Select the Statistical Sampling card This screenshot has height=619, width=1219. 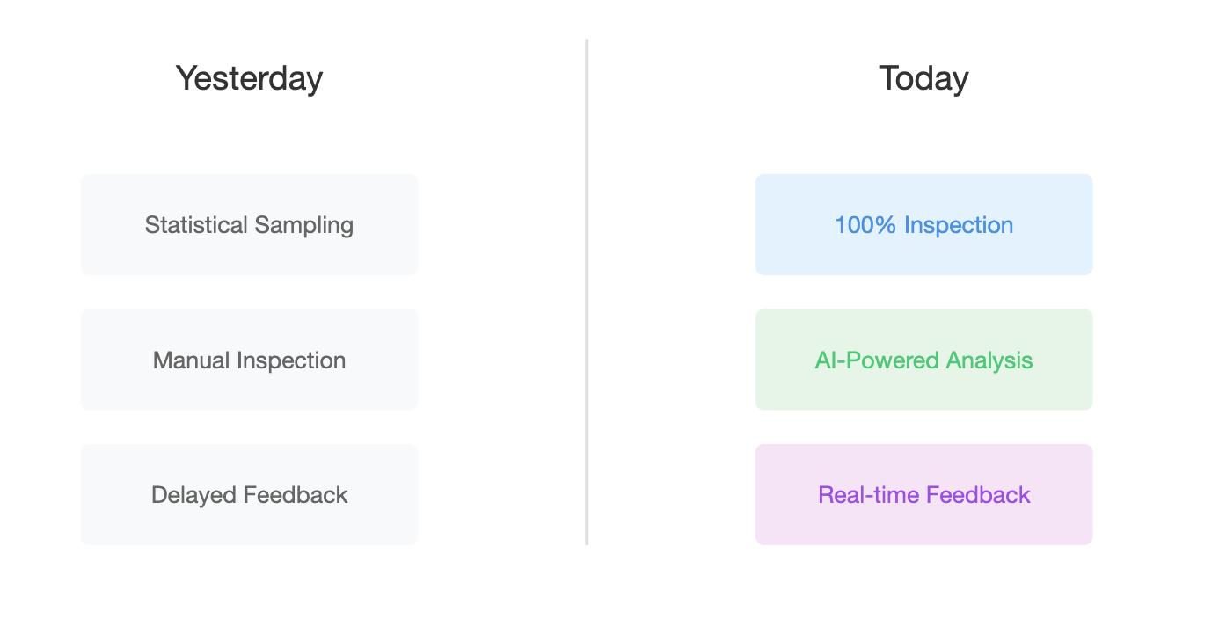click(x=250, y=225)
